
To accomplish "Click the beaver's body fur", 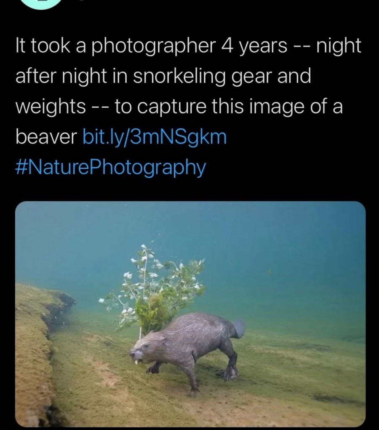I will (194, 332).
